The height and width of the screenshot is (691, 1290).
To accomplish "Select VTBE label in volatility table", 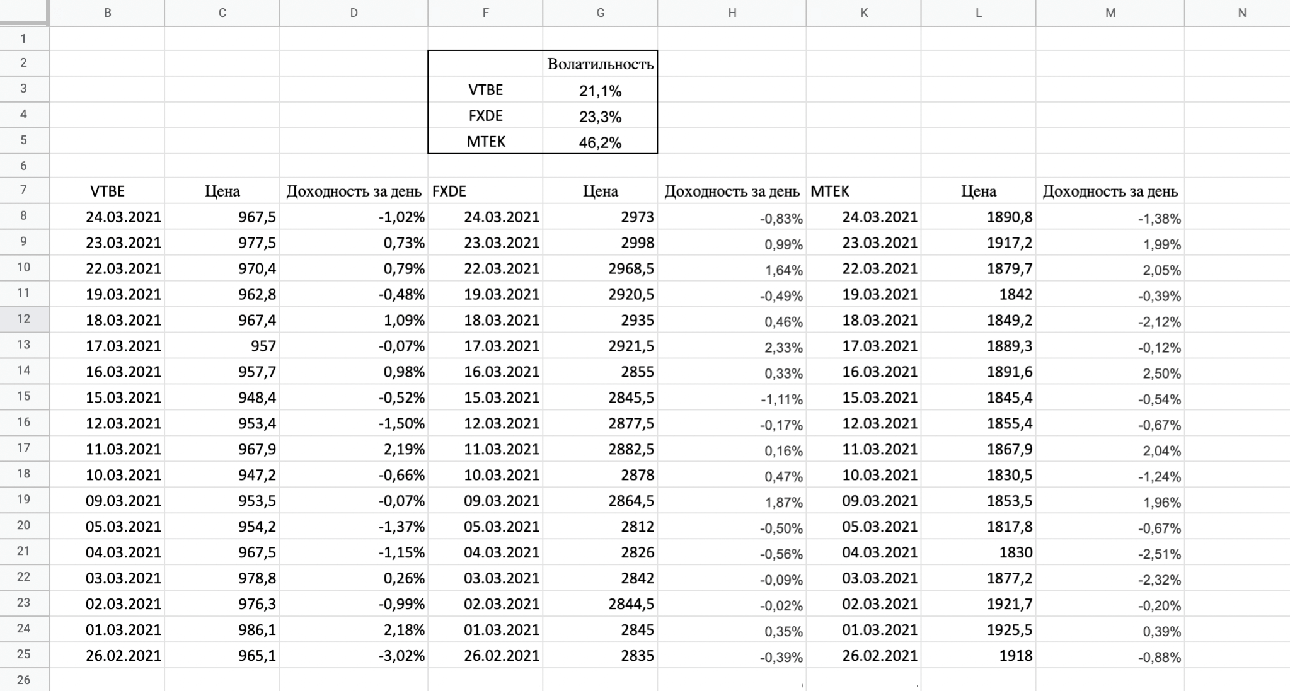I will [485, 89].
